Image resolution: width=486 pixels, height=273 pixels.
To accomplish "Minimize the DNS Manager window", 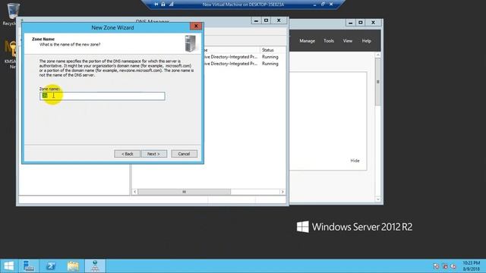I will tap(256, 20).
